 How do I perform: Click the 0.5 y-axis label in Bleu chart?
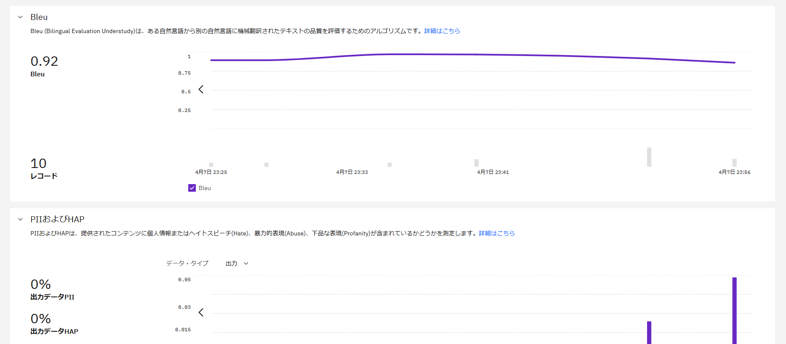pos(186,92)
